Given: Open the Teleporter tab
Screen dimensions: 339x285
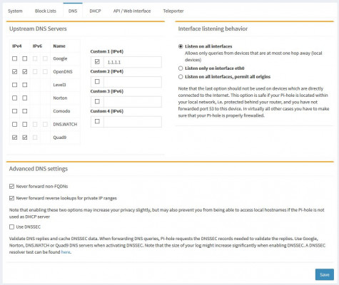Looking at the screenshot, I should 173,11.
